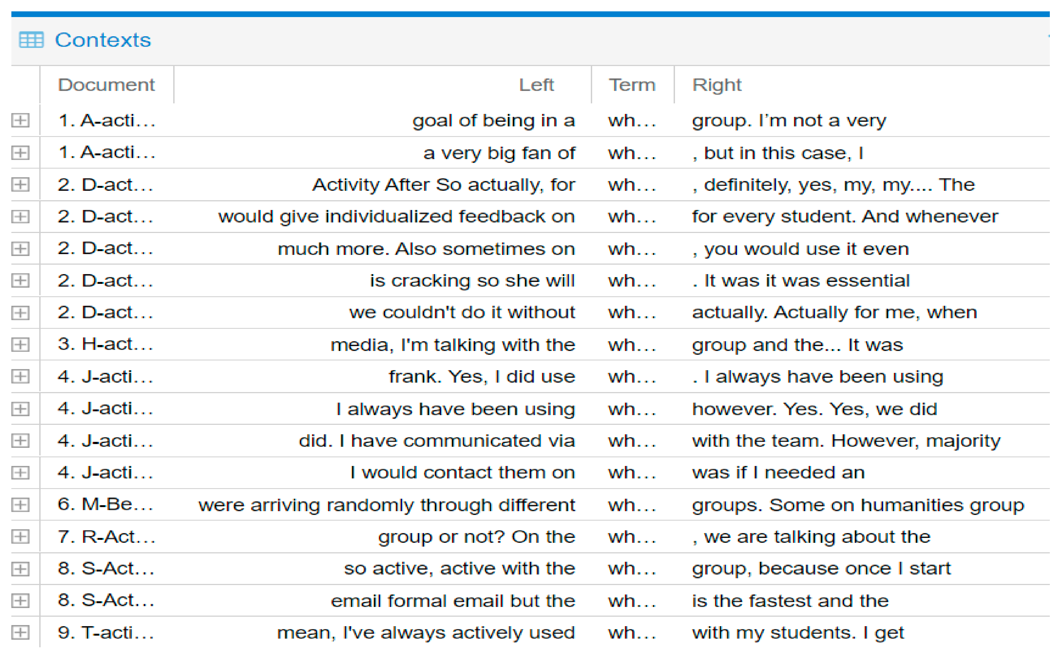Image resolution: width=1062 pixels, height=657 pixels.
Task: Open the Contexts panel title
Action: point(103,40)
